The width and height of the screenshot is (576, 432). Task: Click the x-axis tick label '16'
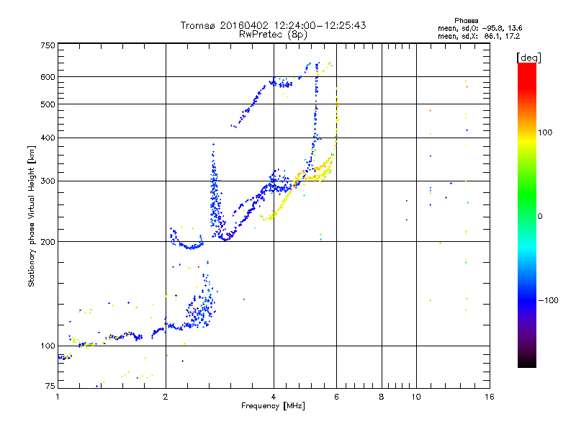tap(490, 397)
